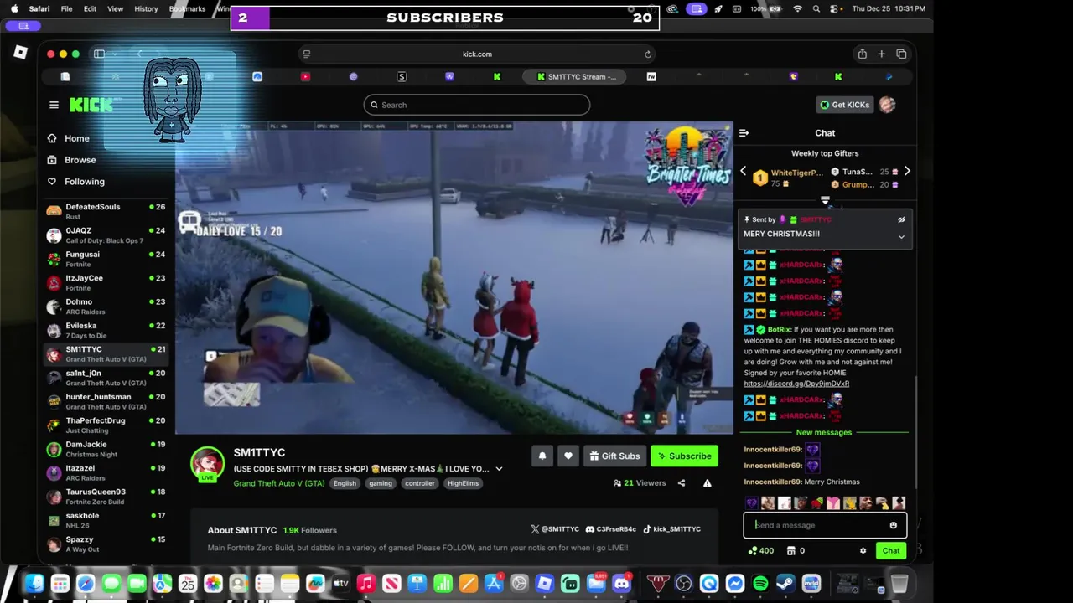Select the controller tag
Viewport: 1073px width, 603px height.
(x=420, y=483)
